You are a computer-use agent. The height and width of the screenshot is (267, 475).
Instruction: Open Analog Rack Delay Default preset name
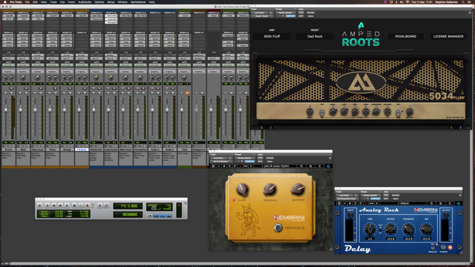tap(403, 203)
